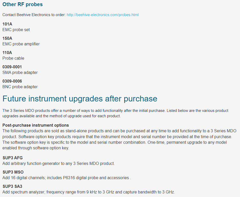Click the BNC probe adapter text
The width and height of the screenshot is (240, 197).
(20, 87)
